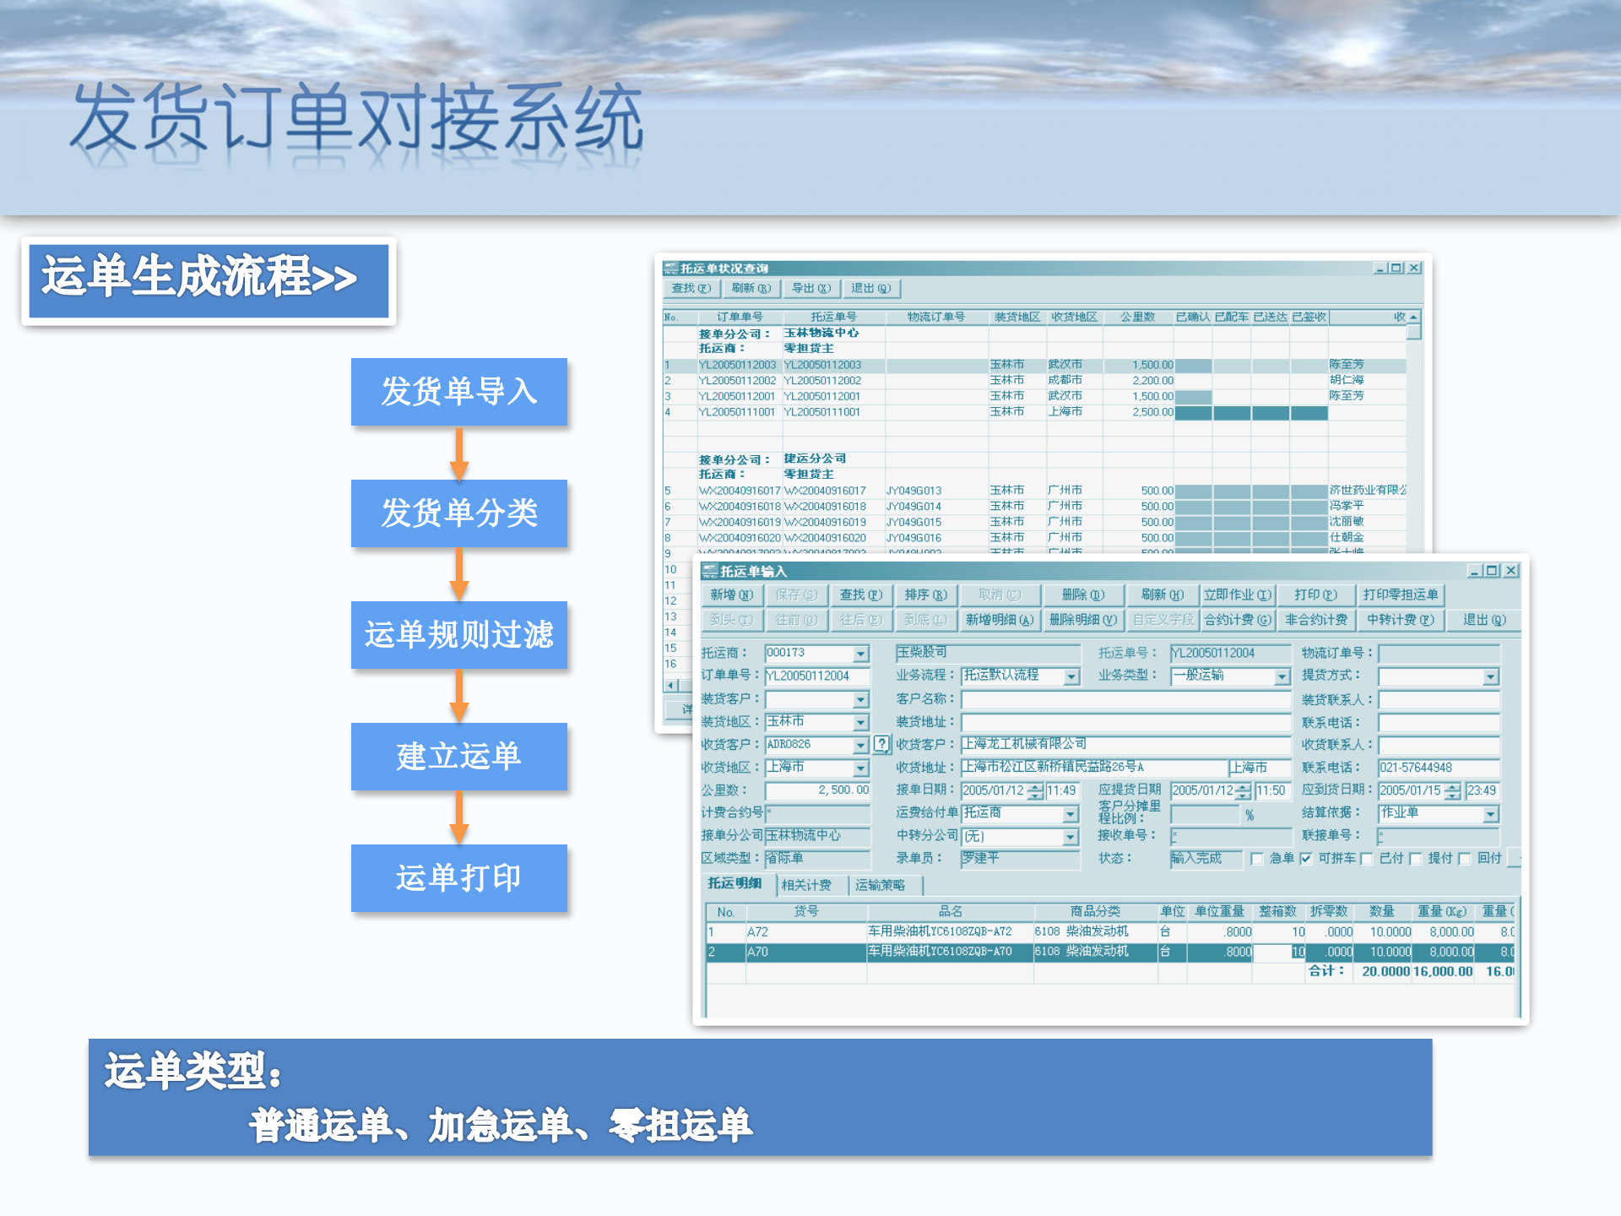
Task: Click 查找 in the waybill status query window
Action: (x=691, y=288)
